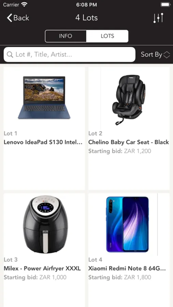Open the filter sliders icon

pos(158,18)
